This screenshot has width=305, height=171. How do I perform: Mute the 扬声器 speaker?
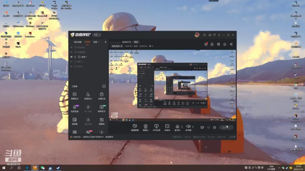tap(188, 128)
